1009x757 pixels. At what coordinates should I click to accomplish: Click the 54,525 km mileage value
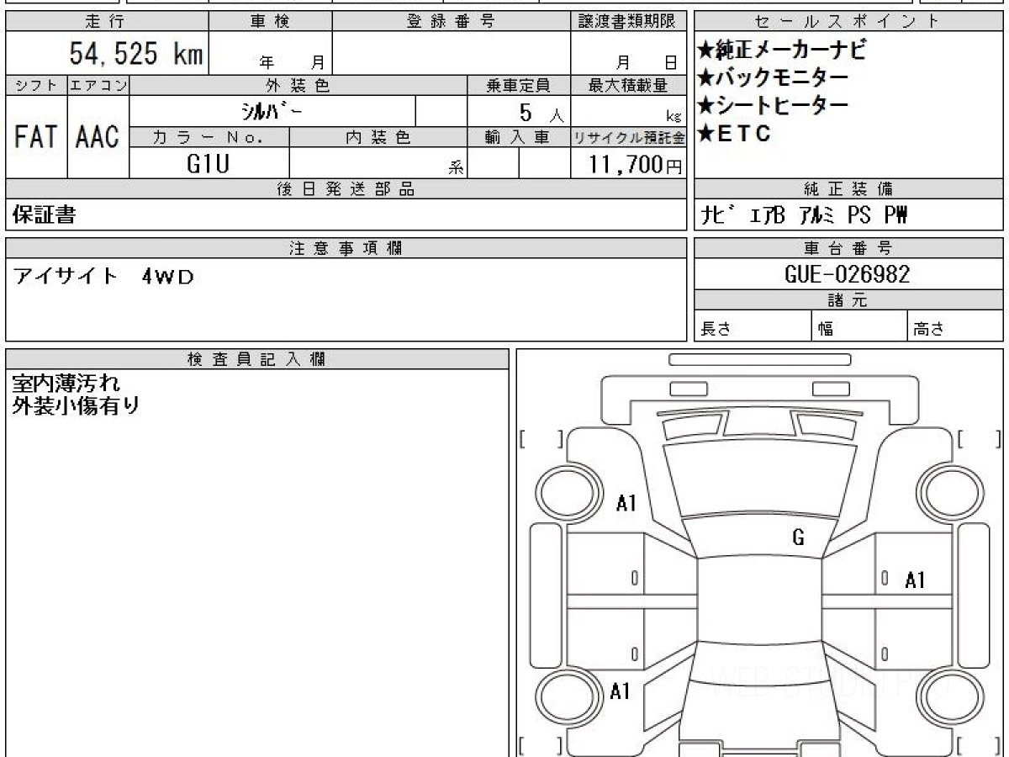[x=135, y=54]
